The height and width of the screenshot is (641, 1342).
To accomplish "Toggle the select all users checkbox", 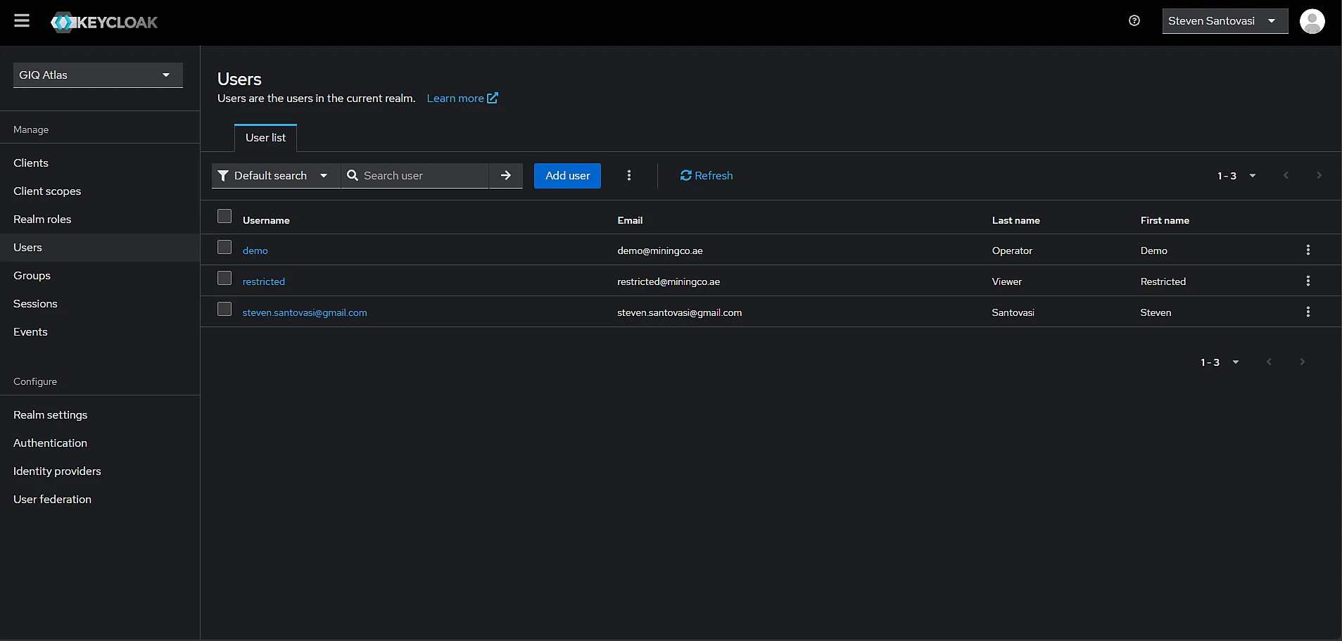I will click(224, 216).
